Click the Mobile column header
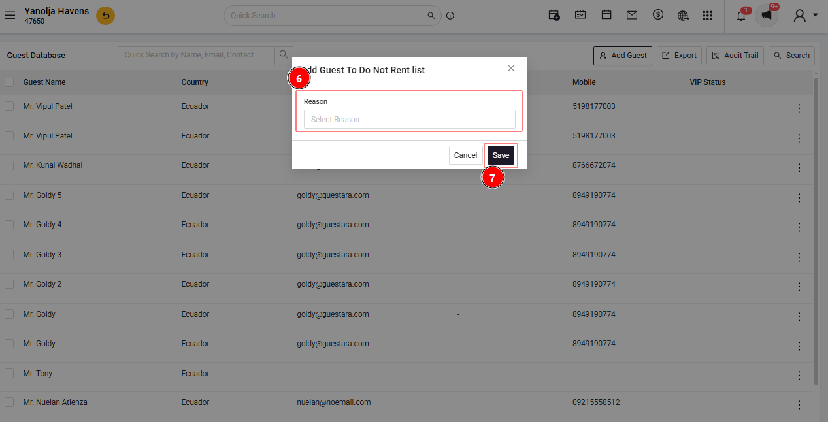 [584, 82]
